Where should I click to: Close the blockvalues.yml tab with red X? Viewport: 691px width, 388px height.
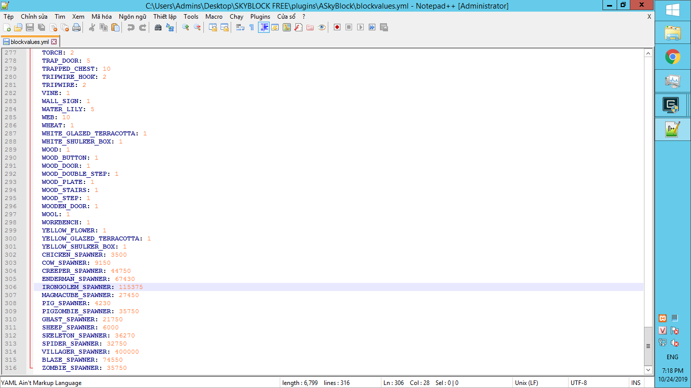pyautogui.click(x=55, y=42)
